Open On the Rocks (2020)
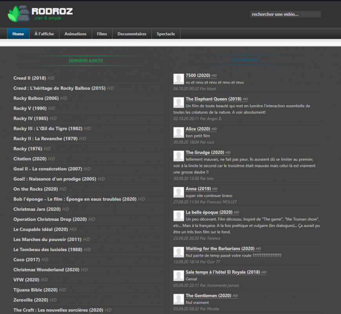The width and height of the screenshot is (341, 314). (35, 189)
